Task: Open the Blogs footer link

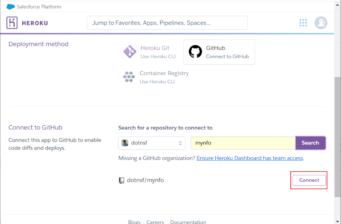Action: pos(134,222)
